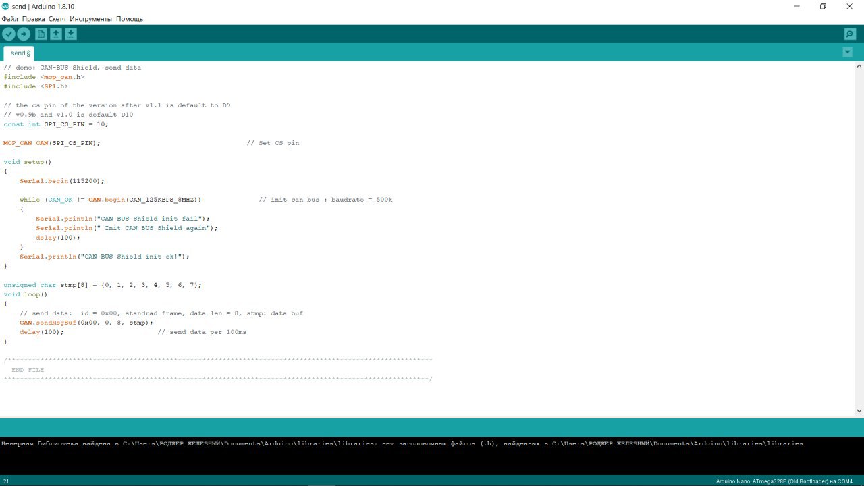Open the Правка menu
The image size is (864, 486).
point(33,19)
